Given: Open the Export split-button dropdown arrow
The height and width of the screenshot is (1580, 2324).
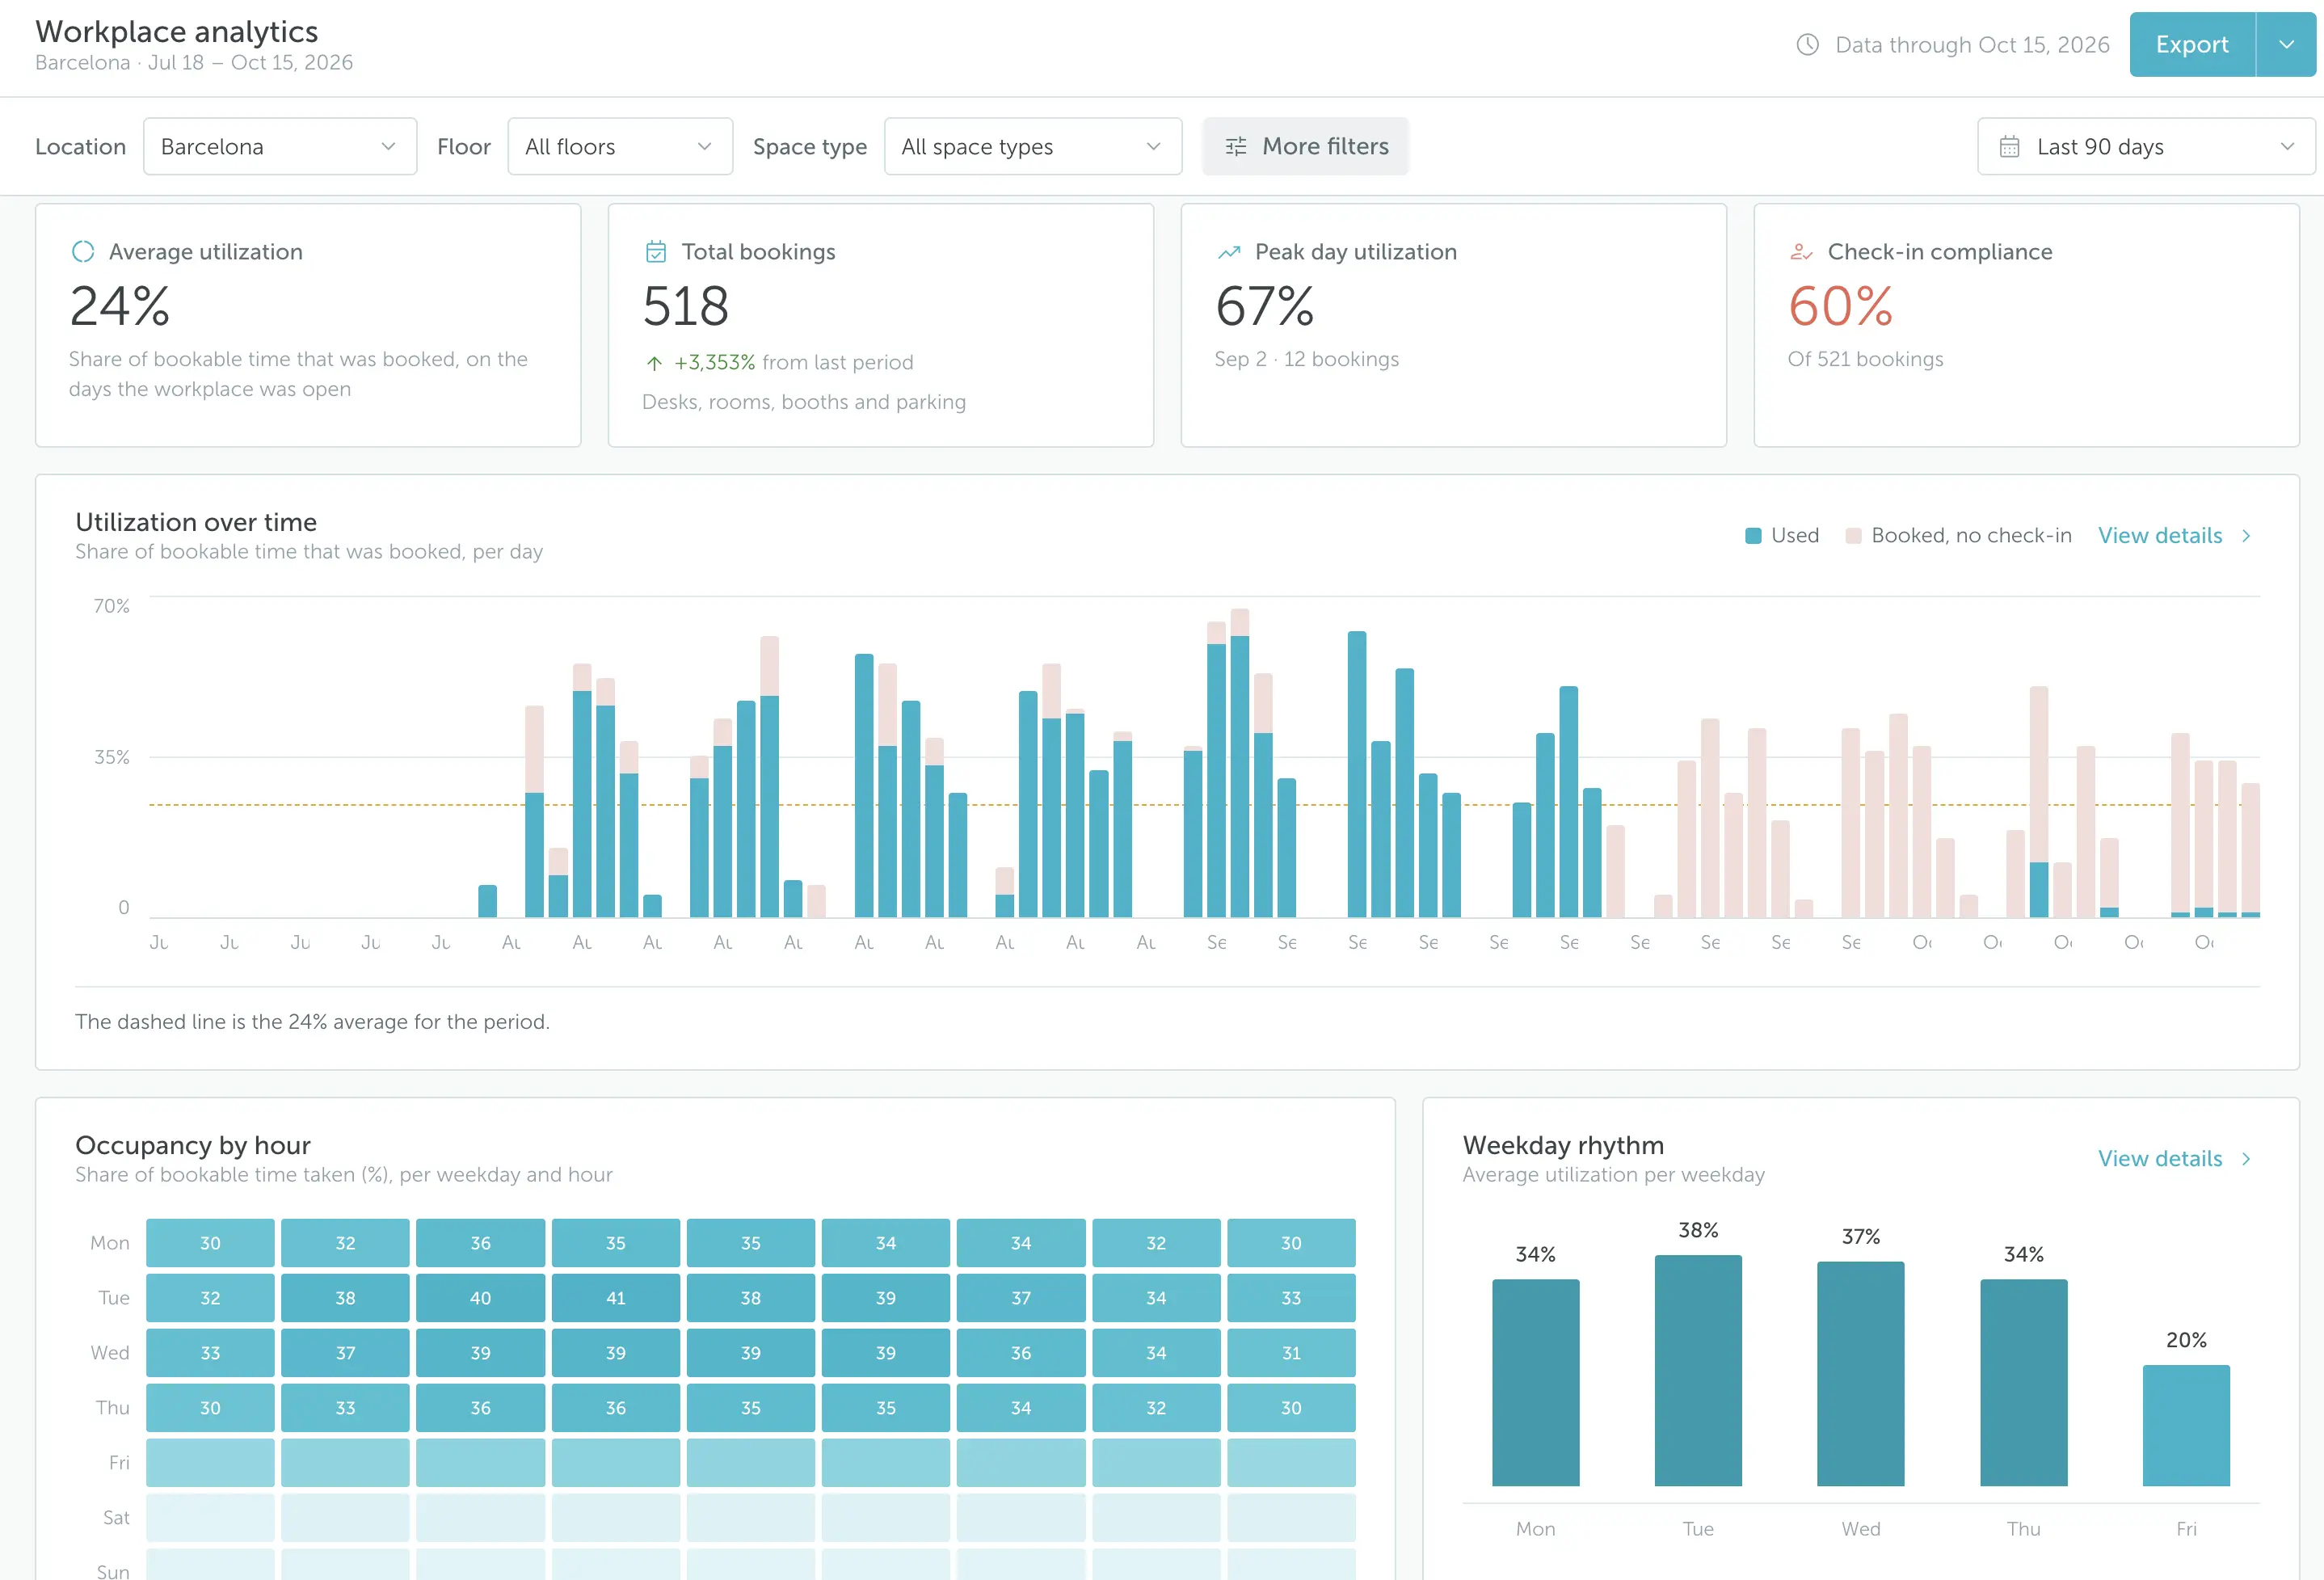Looking at the screenshot, I should tap(2286, 45).
